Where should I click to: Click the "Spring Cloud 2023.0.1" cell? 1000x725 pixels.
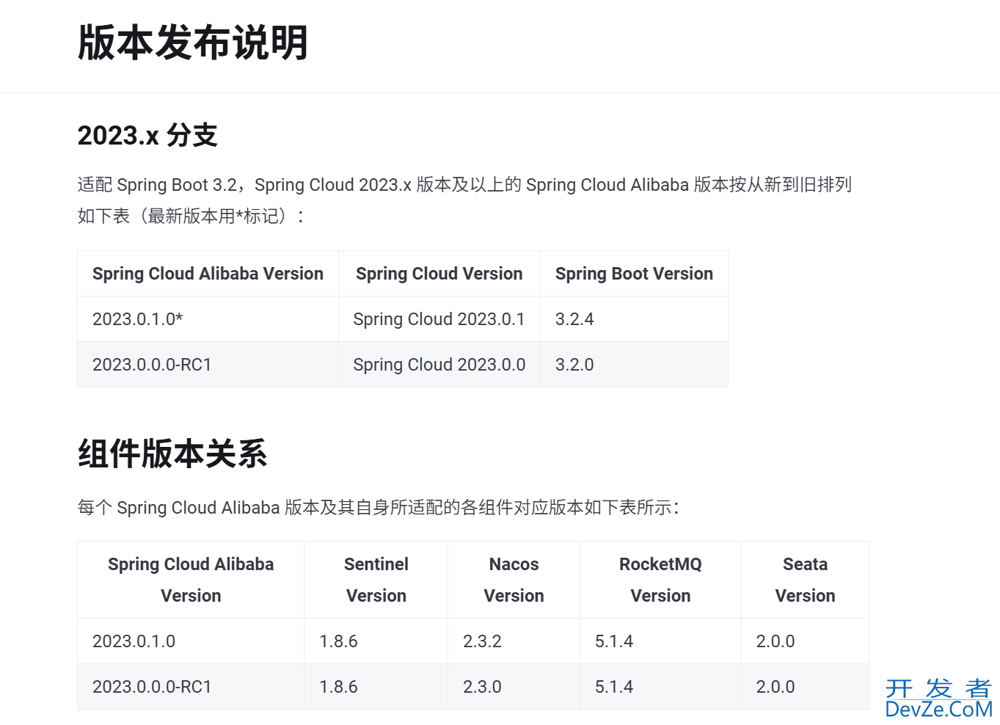click(x=439, y=319)
